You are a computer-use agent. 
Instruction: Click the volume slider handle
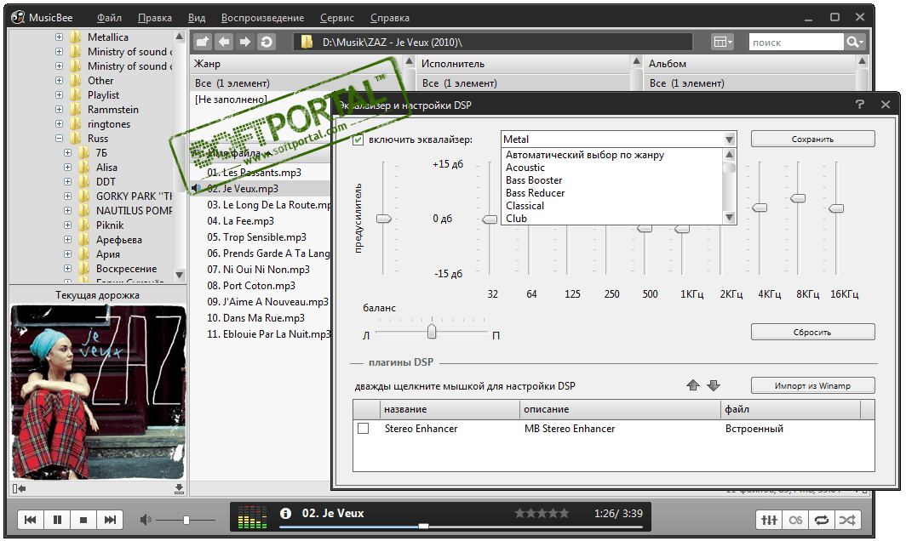pos(186,521)
